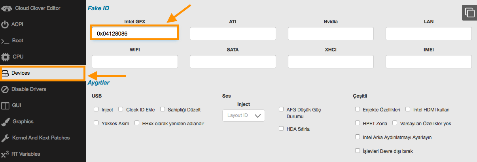Click the Nvidia fake ID input field
Image resolution: width=477 pixels, height=162 pixels.
coord(331,34)
